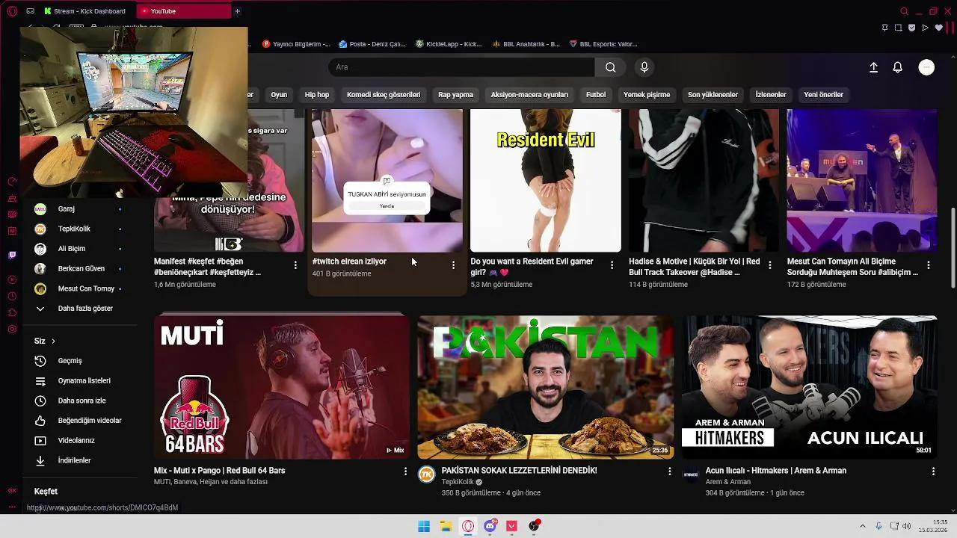This screenshot has width=957, height=538.
Task: Click the pin boards icon in Opera toolbar
Action: point(884,28)
